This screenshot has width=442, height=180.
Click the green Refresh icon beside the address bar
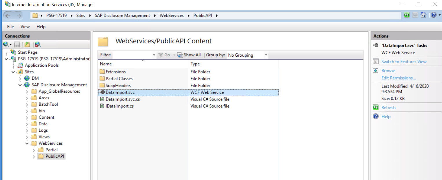407,15
